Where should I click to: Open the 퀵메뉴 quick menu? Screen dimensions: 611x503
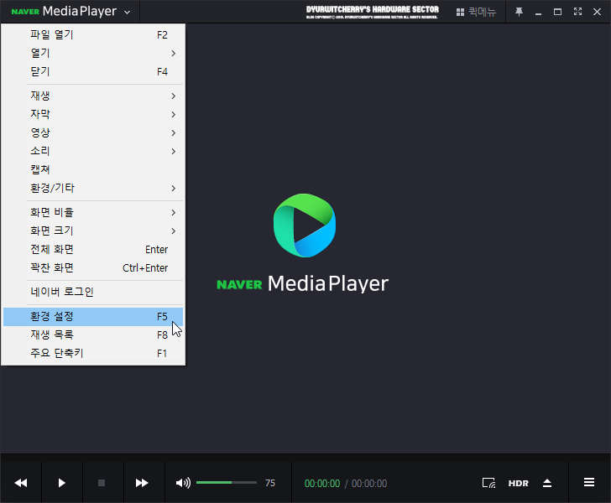pyautogui.click(x=476, y=12)
